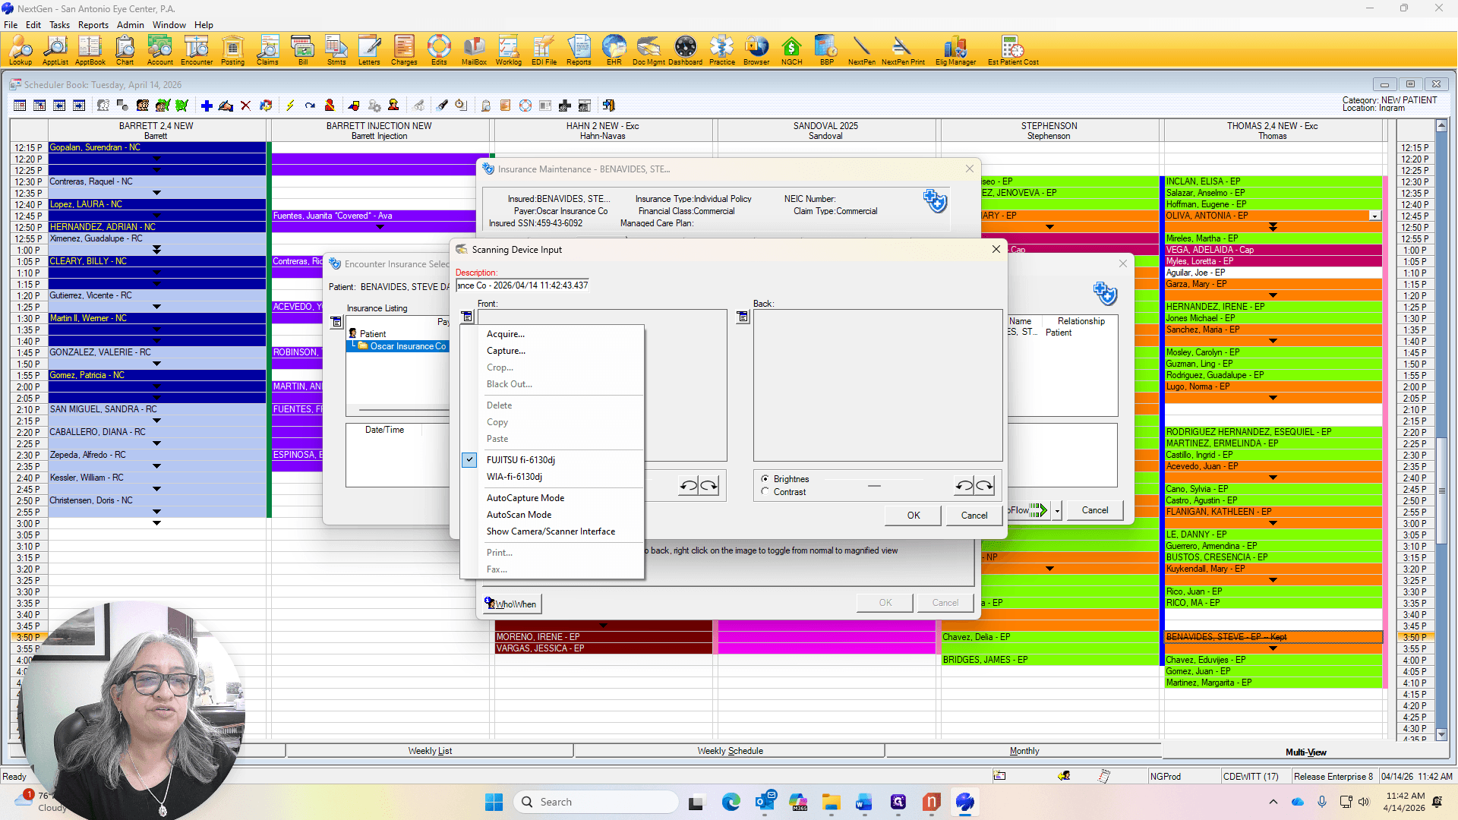This screenshot has height=820, width=1458.
Task: Click Cancel in Scanning Device Input dialog
Action: [974, 516]
